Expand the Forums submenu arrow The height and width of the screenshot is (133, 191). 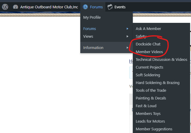[127, 29]
